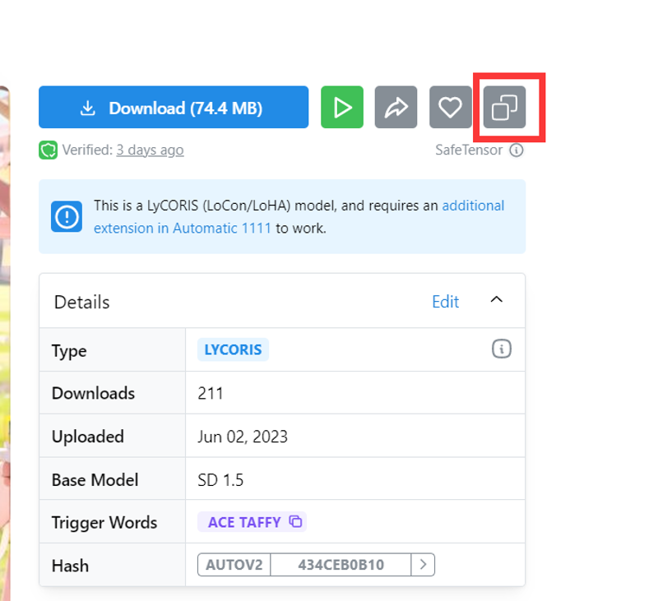Click the Hash row label
The height and width of the screenshot is (601, 658).
pos(70,566)
